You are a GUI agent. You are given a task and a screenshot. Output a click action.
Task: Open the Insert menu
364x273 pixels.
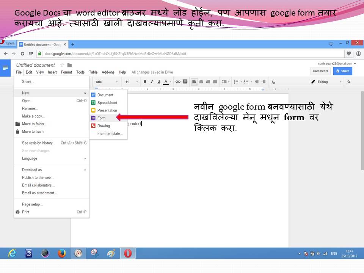coord(52,72)
